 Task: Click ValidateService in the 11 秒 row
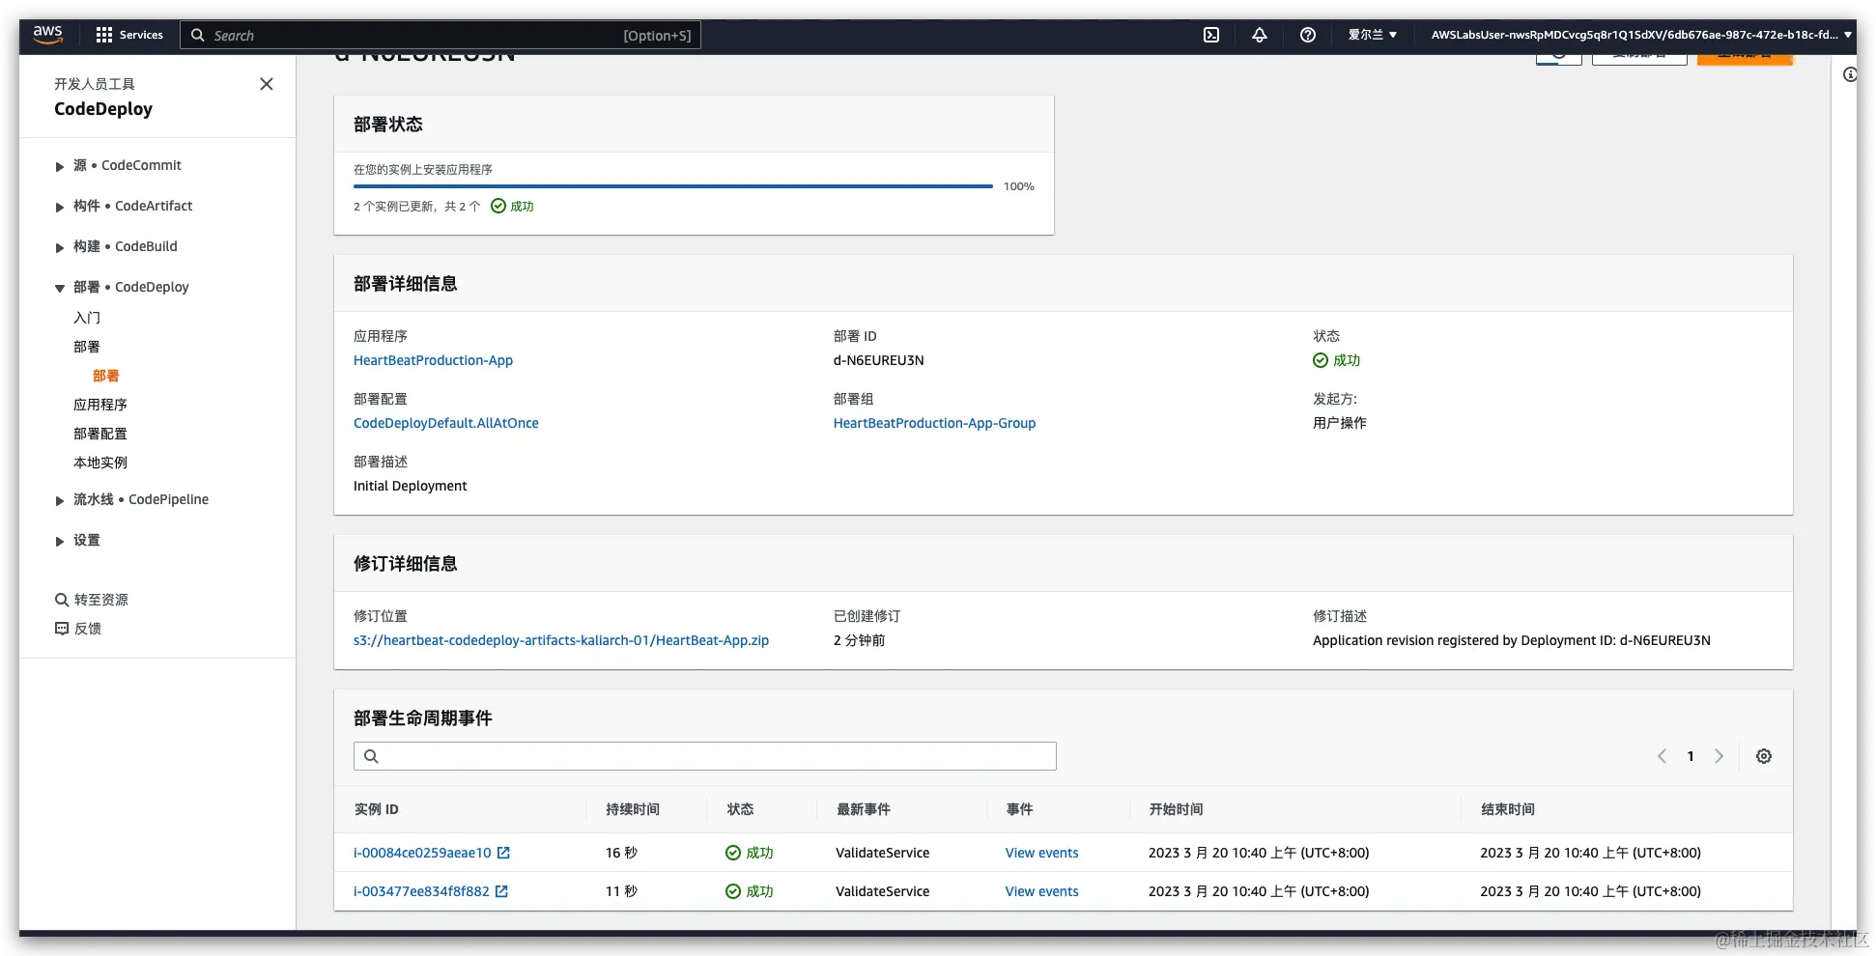pyautogui.click(x=883, y=891)
